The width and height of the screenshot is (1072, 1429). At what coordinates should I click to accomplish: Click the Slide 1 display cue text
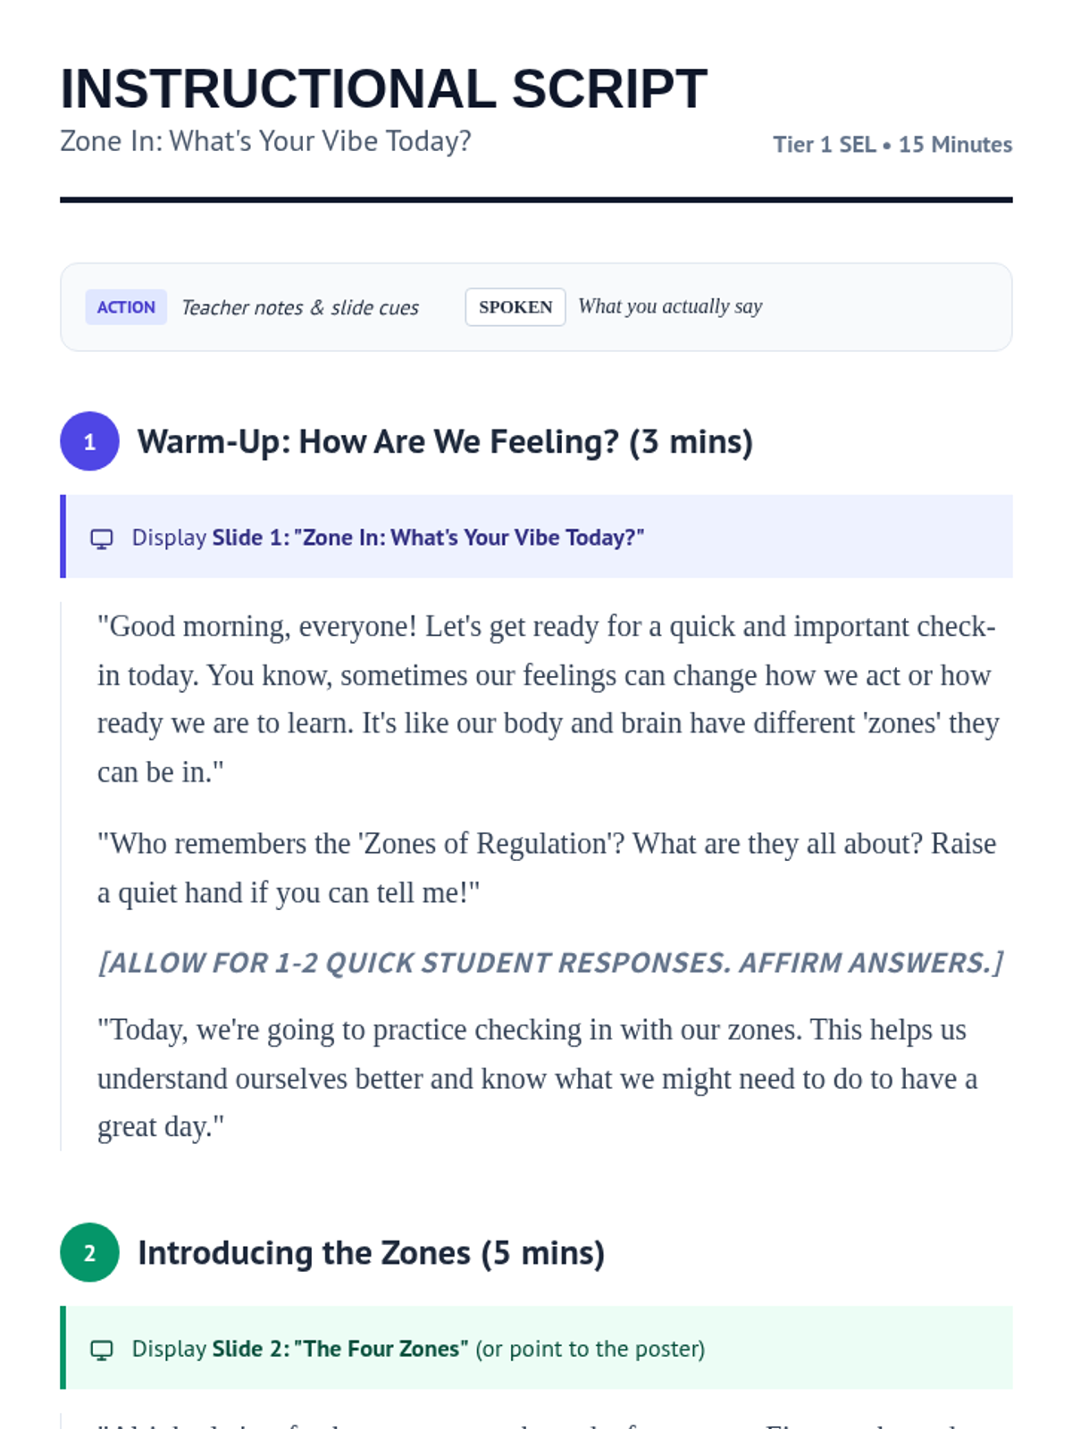pyautogui.click(x=388, y=538)
